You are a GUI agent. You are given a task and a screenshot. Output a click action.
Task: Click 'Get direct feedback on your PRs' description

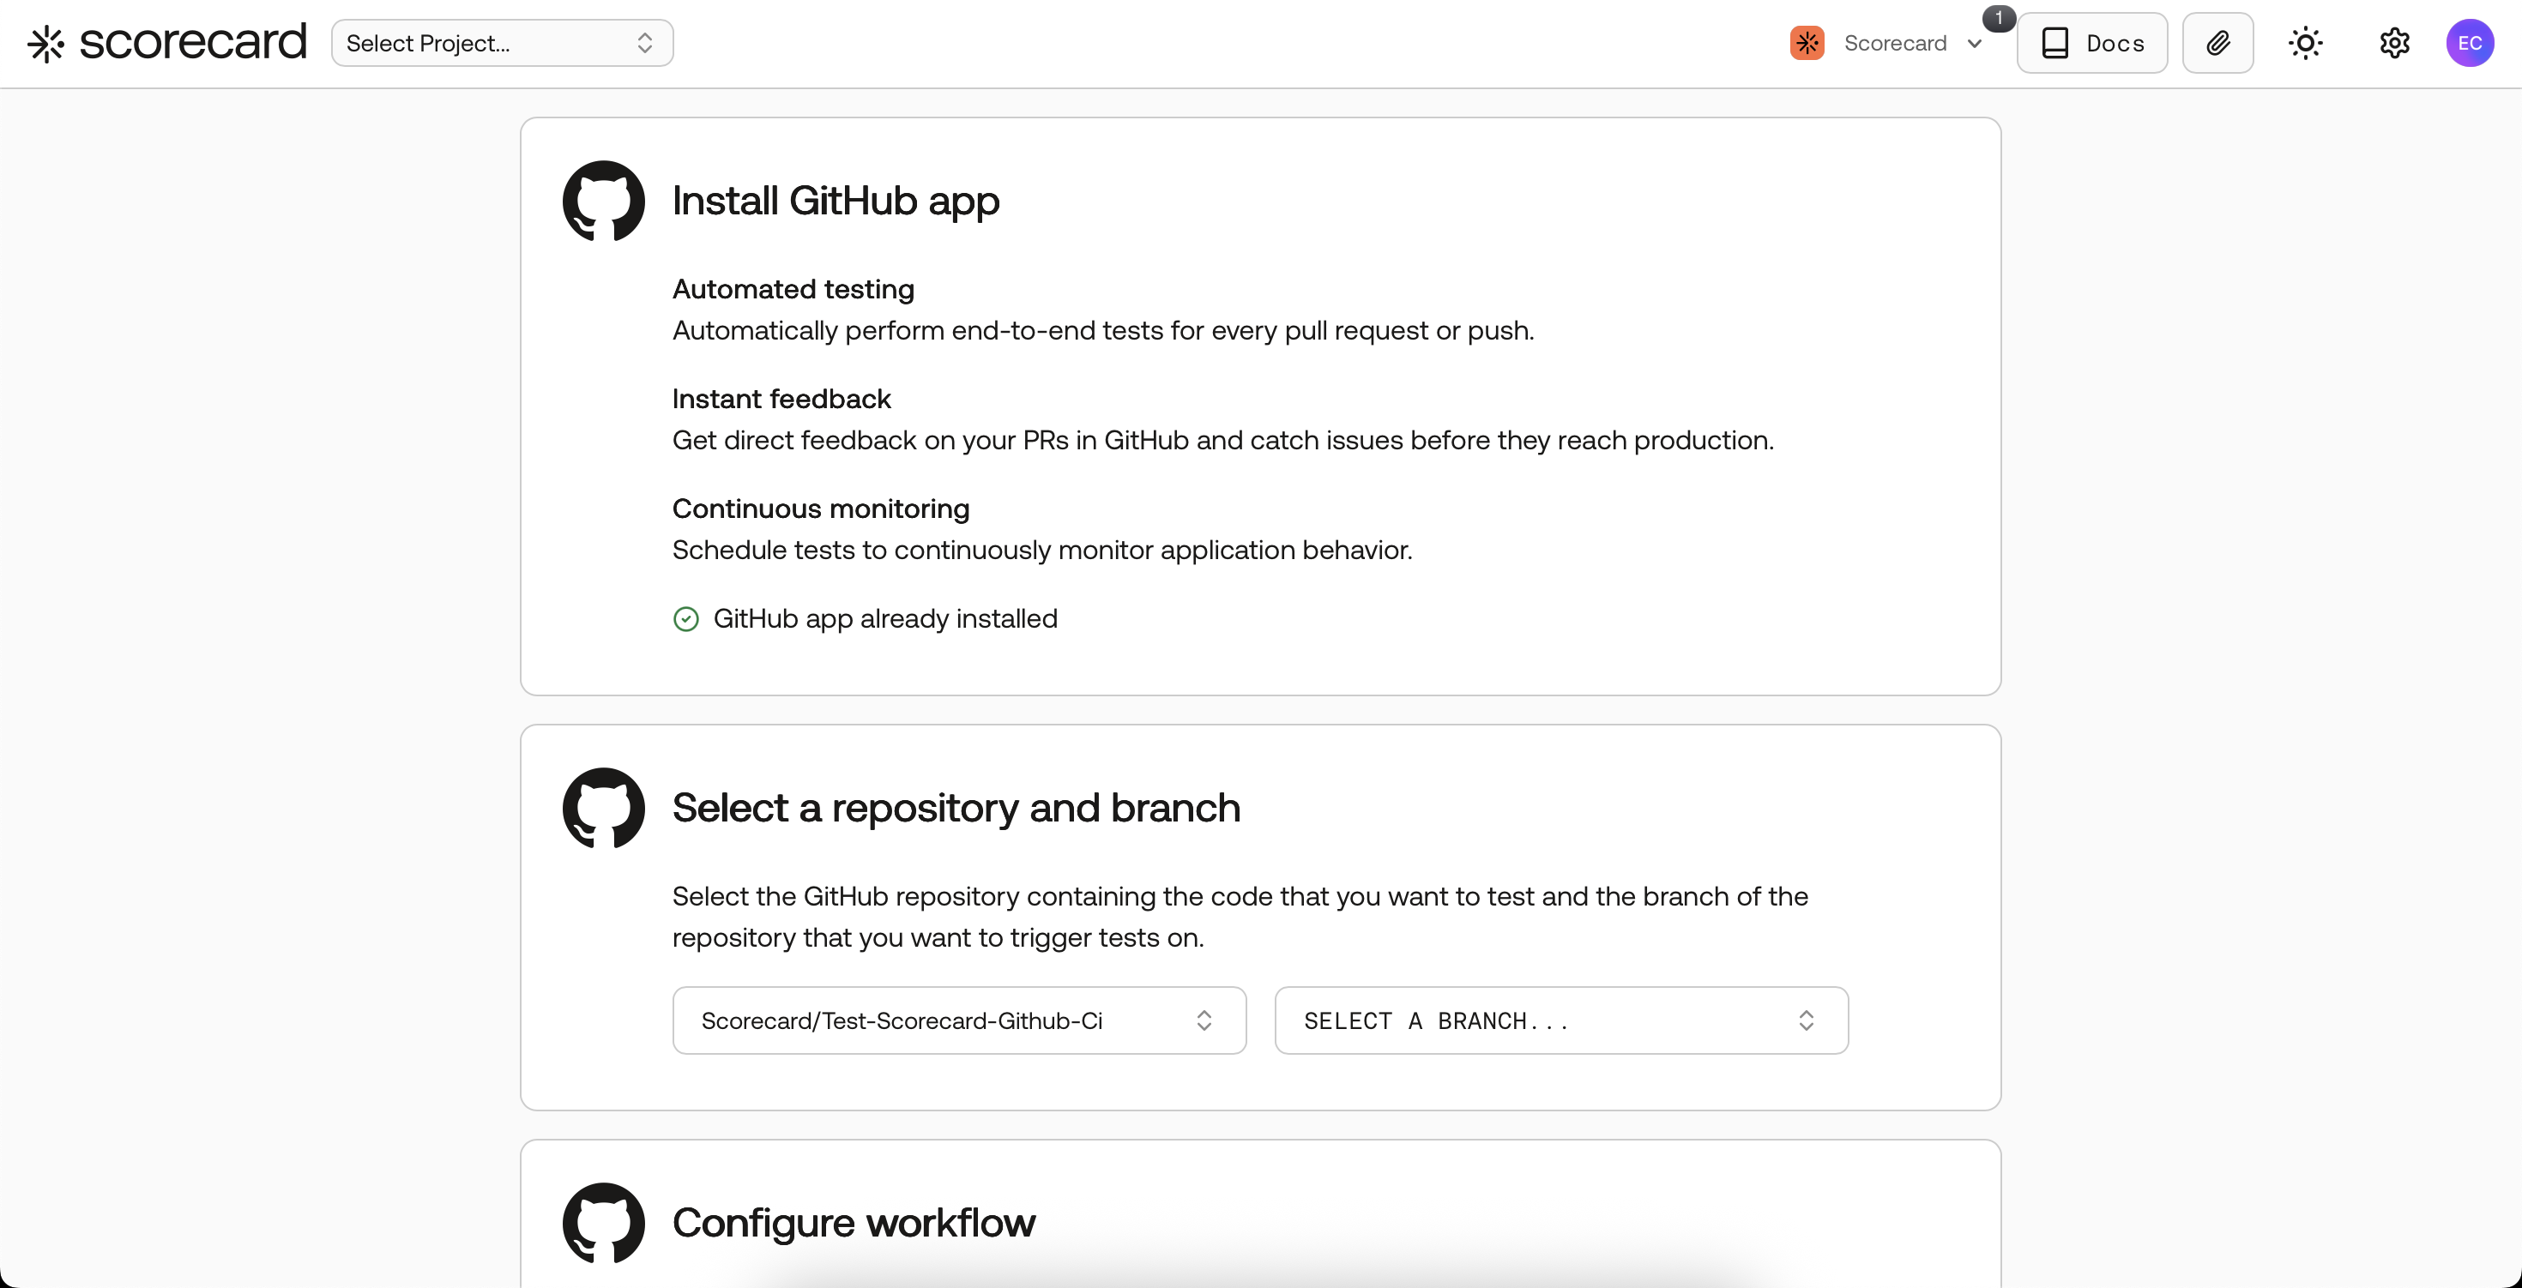coord(1224,441)
